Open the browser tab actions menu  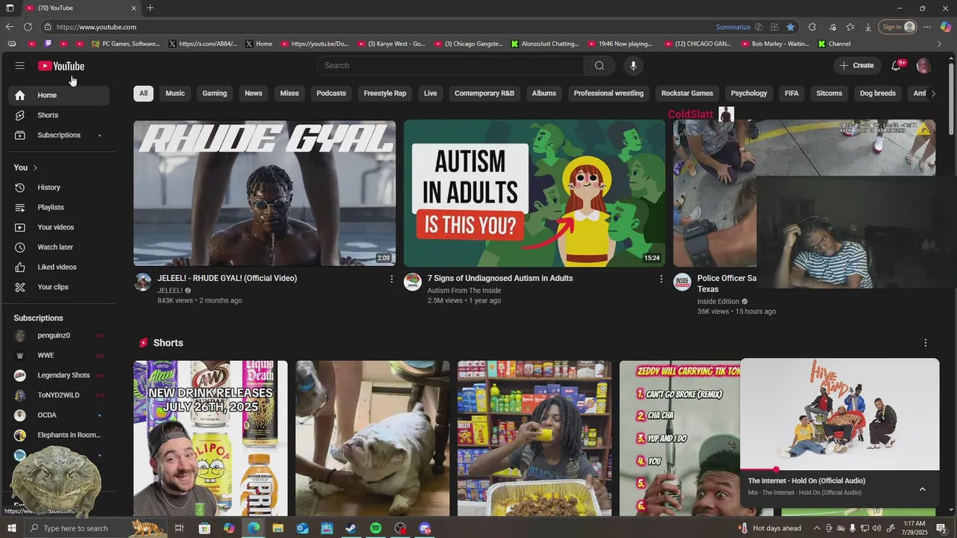tap(10, 8)
